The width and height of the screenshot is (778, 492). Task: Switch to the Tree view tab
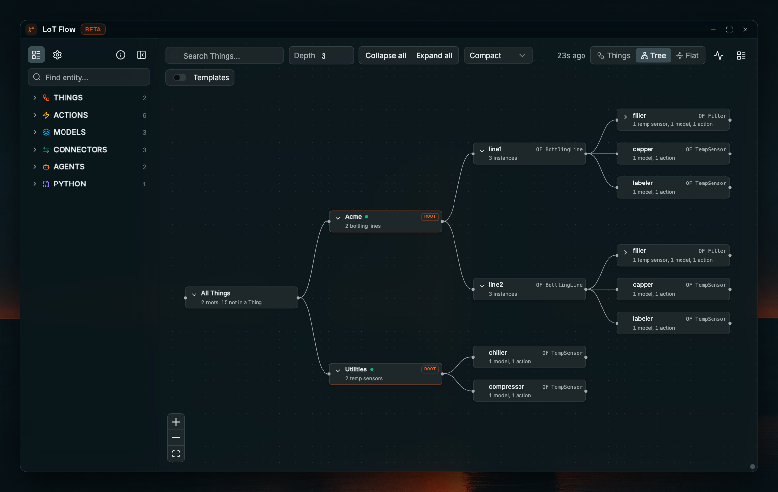pyautogui.click(x=653, y=56)
